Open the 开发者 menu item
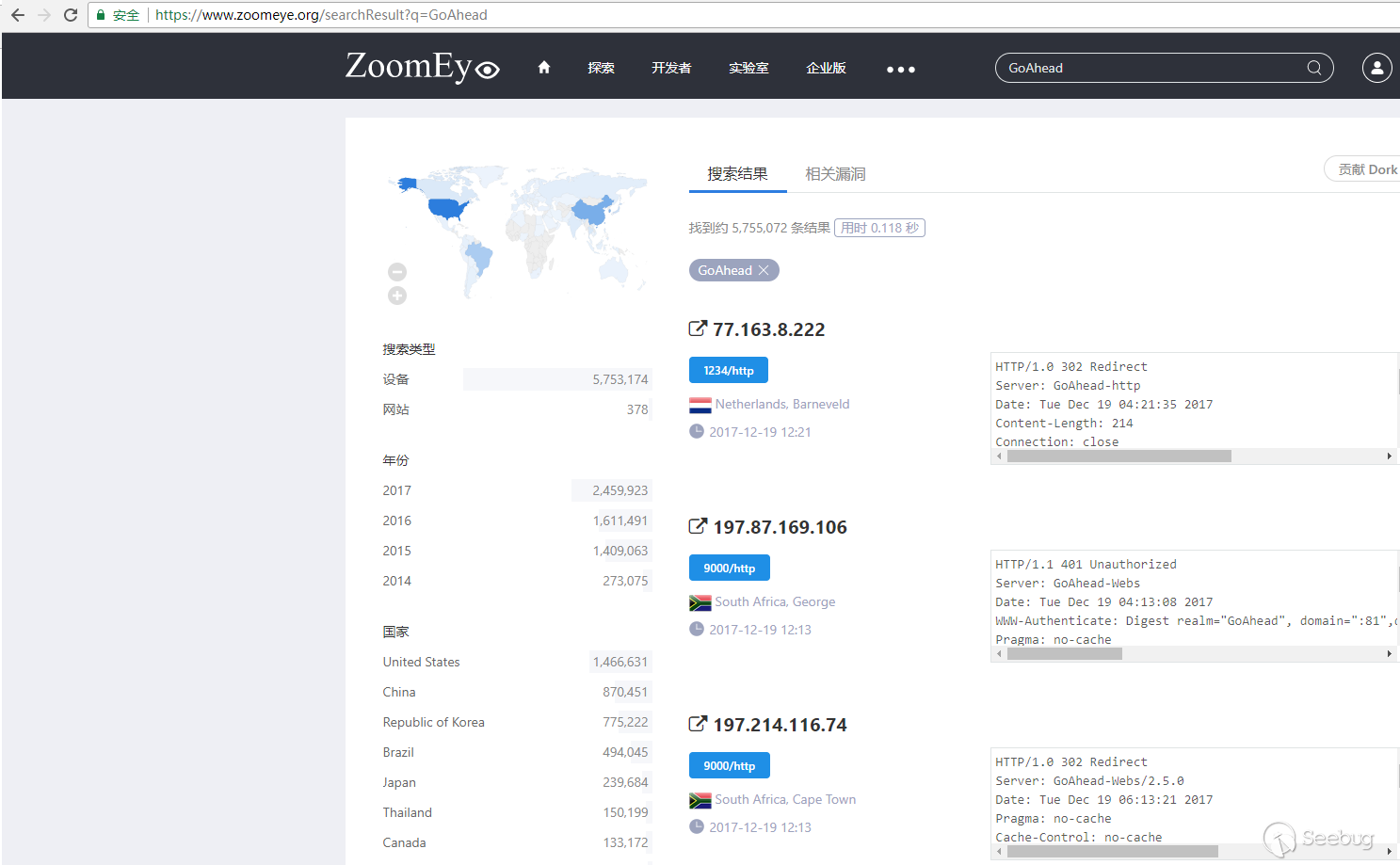The height and width of the screenshot is (865, 1400). (671, 68)
